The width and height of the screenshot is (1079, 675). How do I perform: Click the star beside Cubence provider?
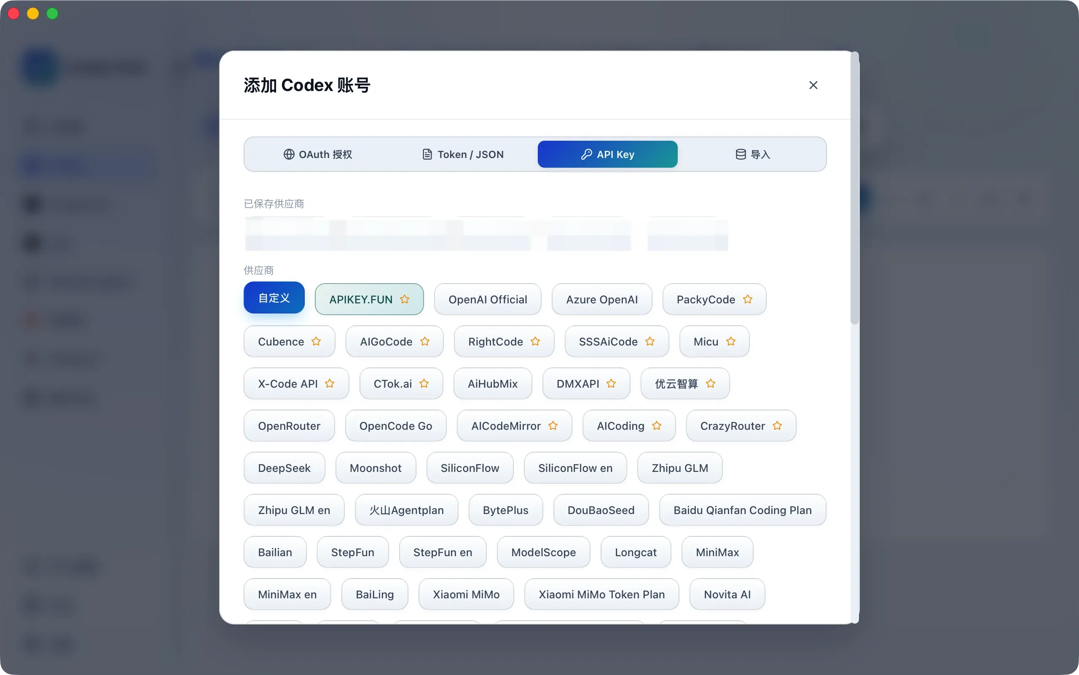click(316, 341)
